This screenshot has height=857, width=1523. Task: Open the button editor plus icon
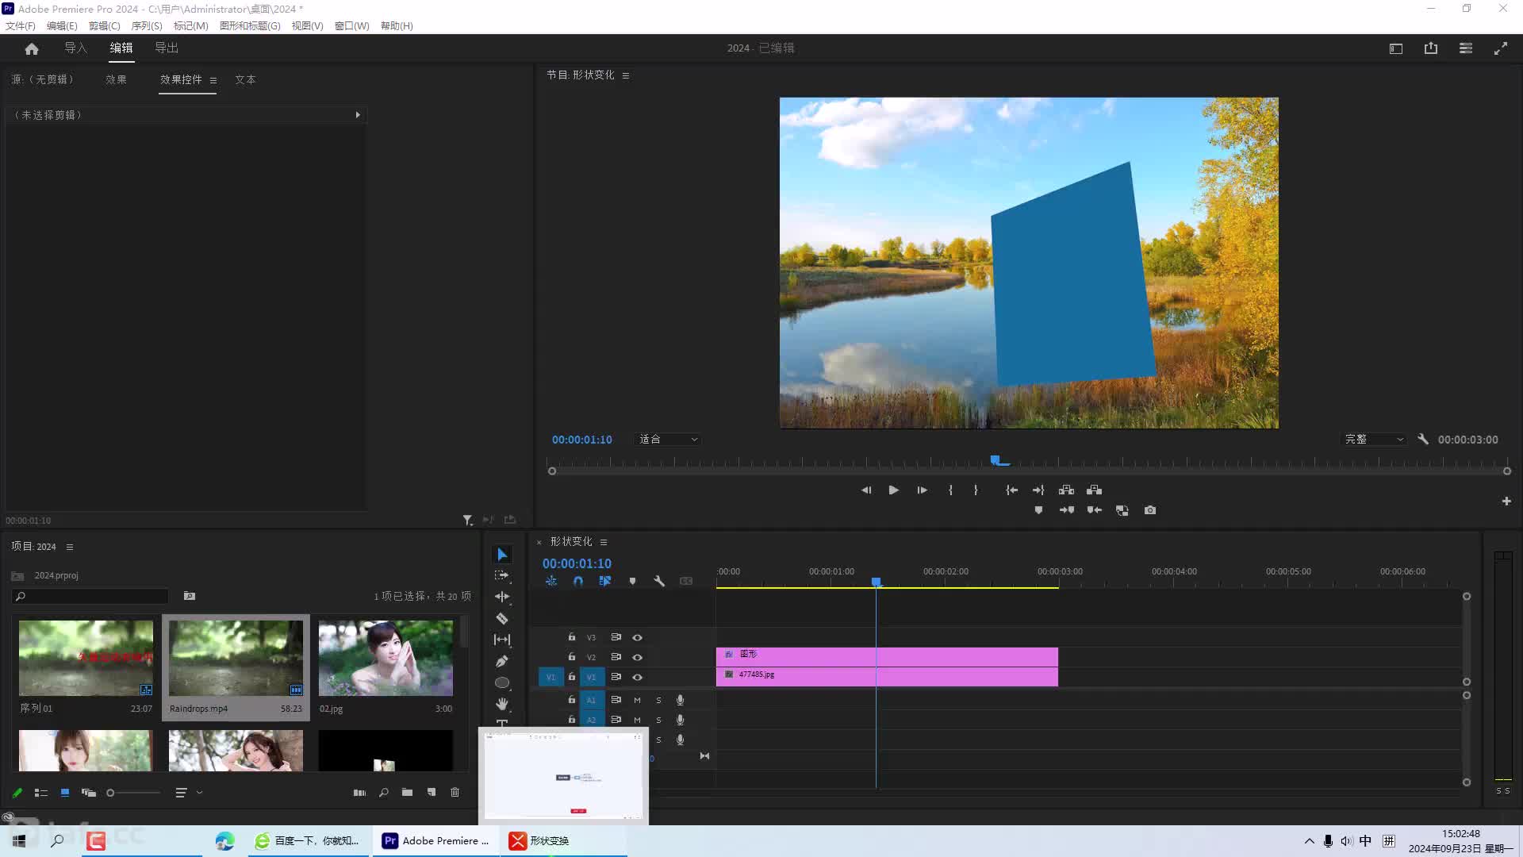point(1506,502)
